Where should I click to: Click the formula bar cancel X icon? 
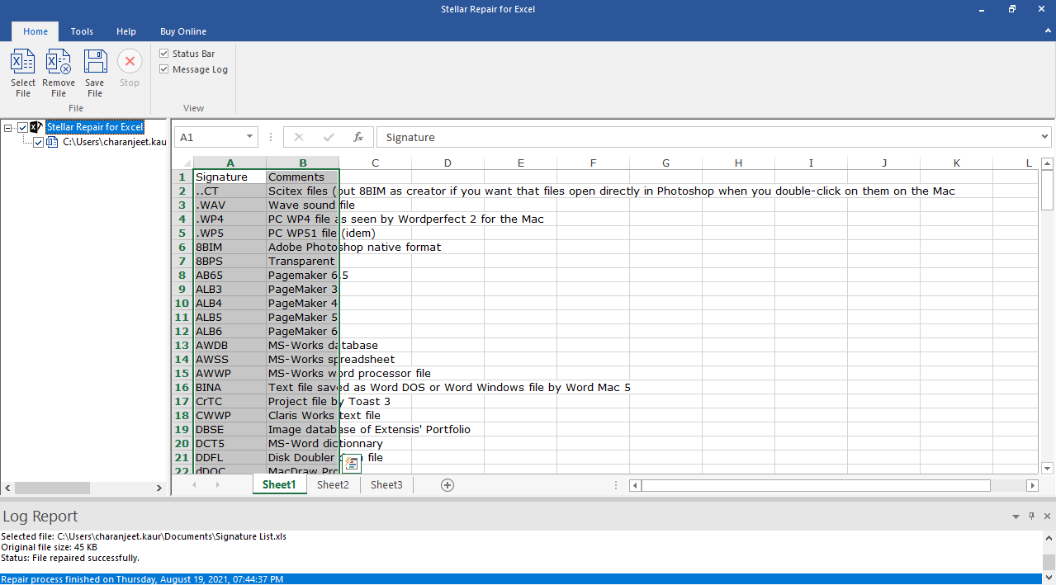click(x=299, y=137)
